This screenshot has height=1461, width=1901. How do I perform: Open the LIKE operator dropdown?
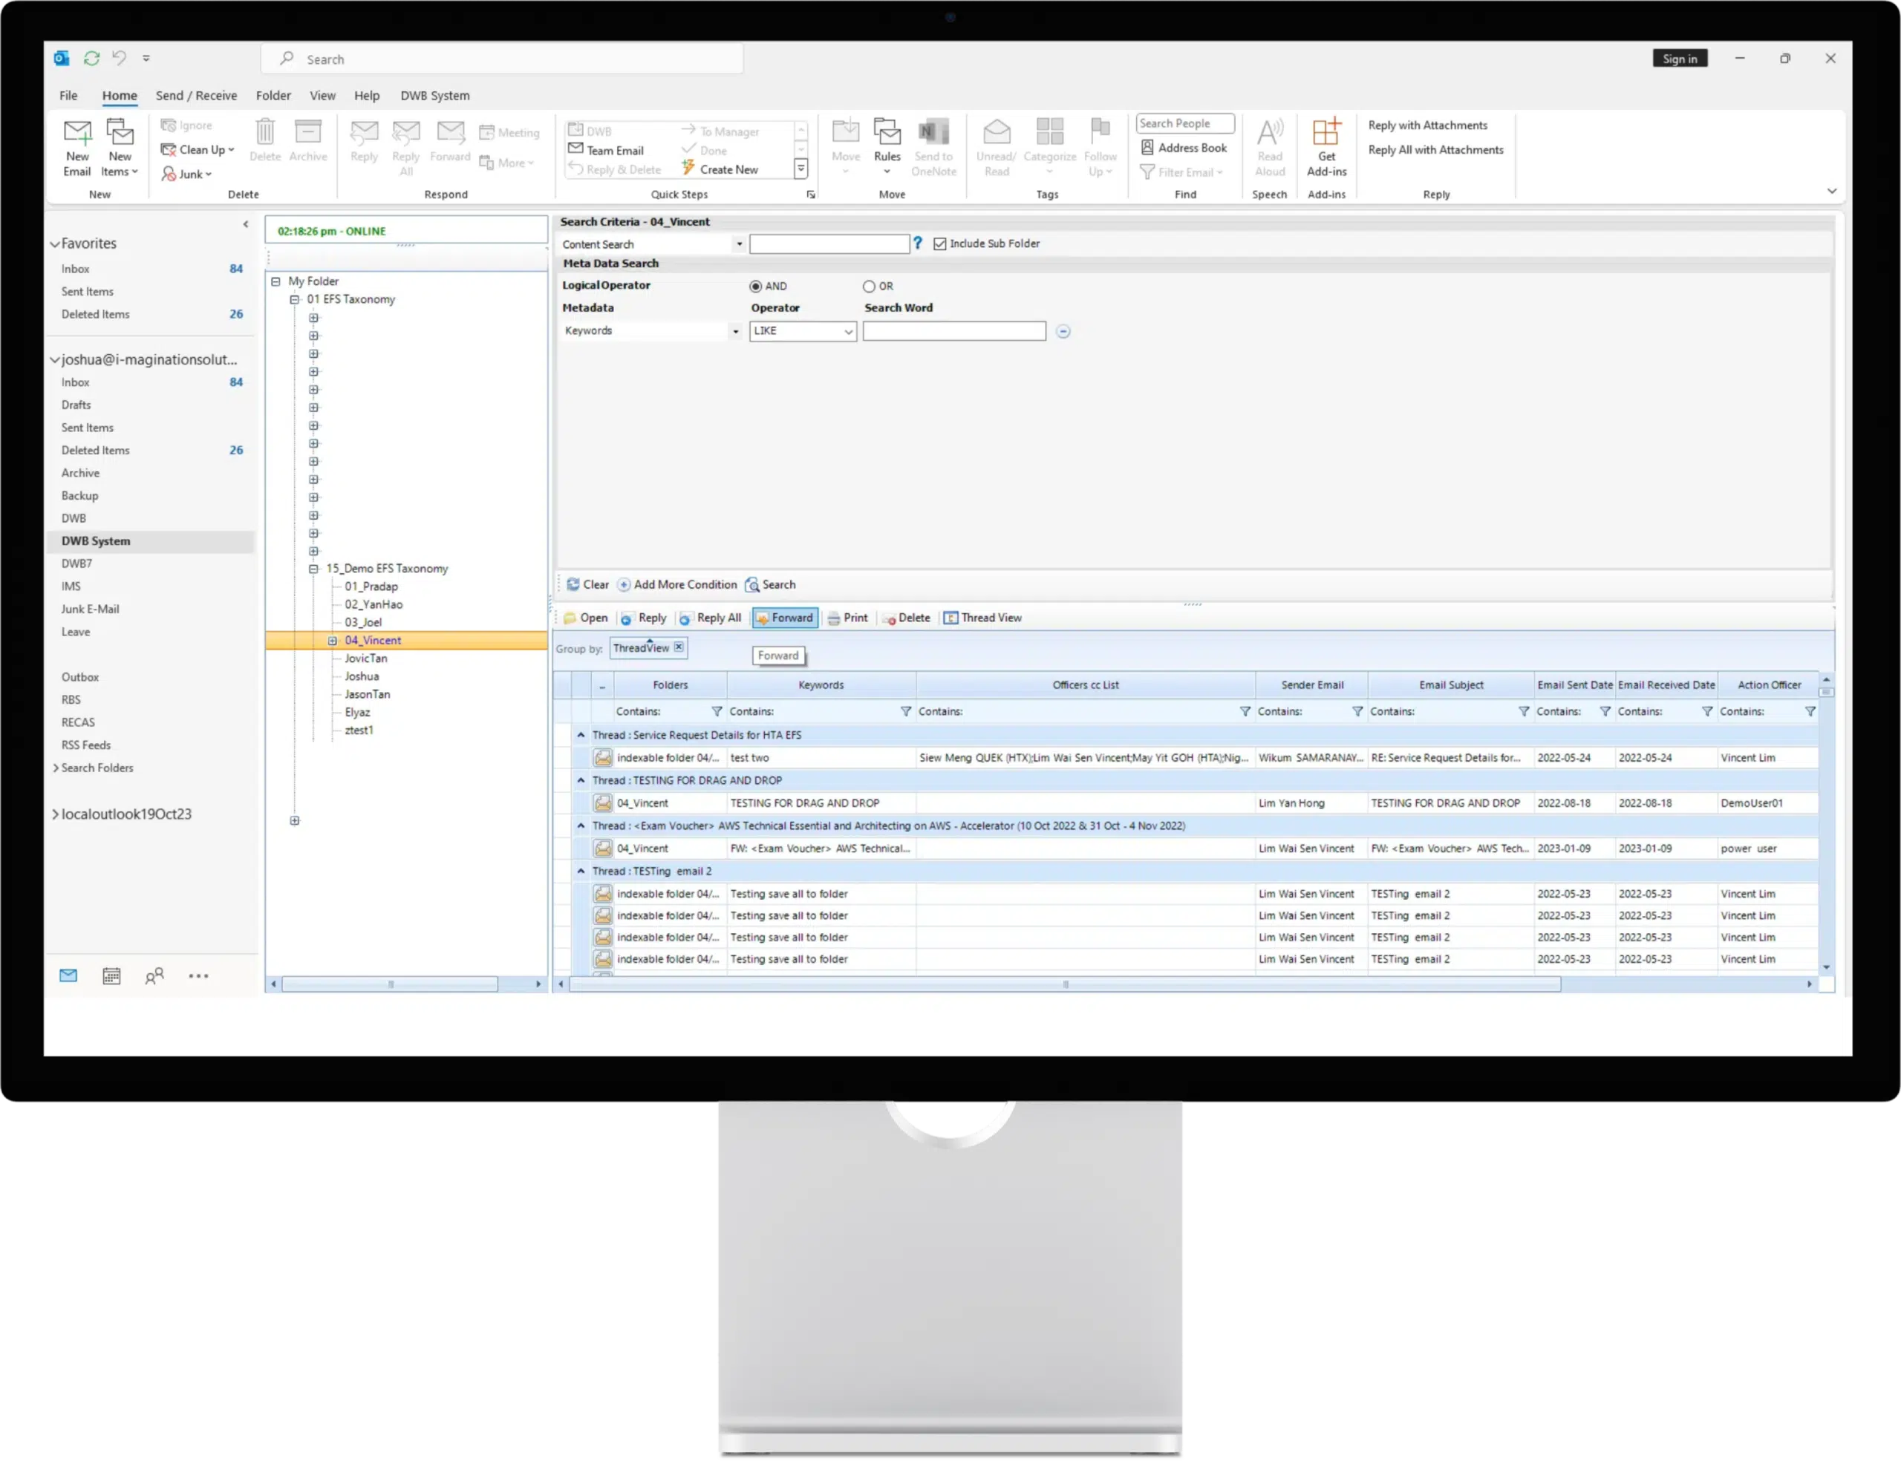click(x=848, y=331)
